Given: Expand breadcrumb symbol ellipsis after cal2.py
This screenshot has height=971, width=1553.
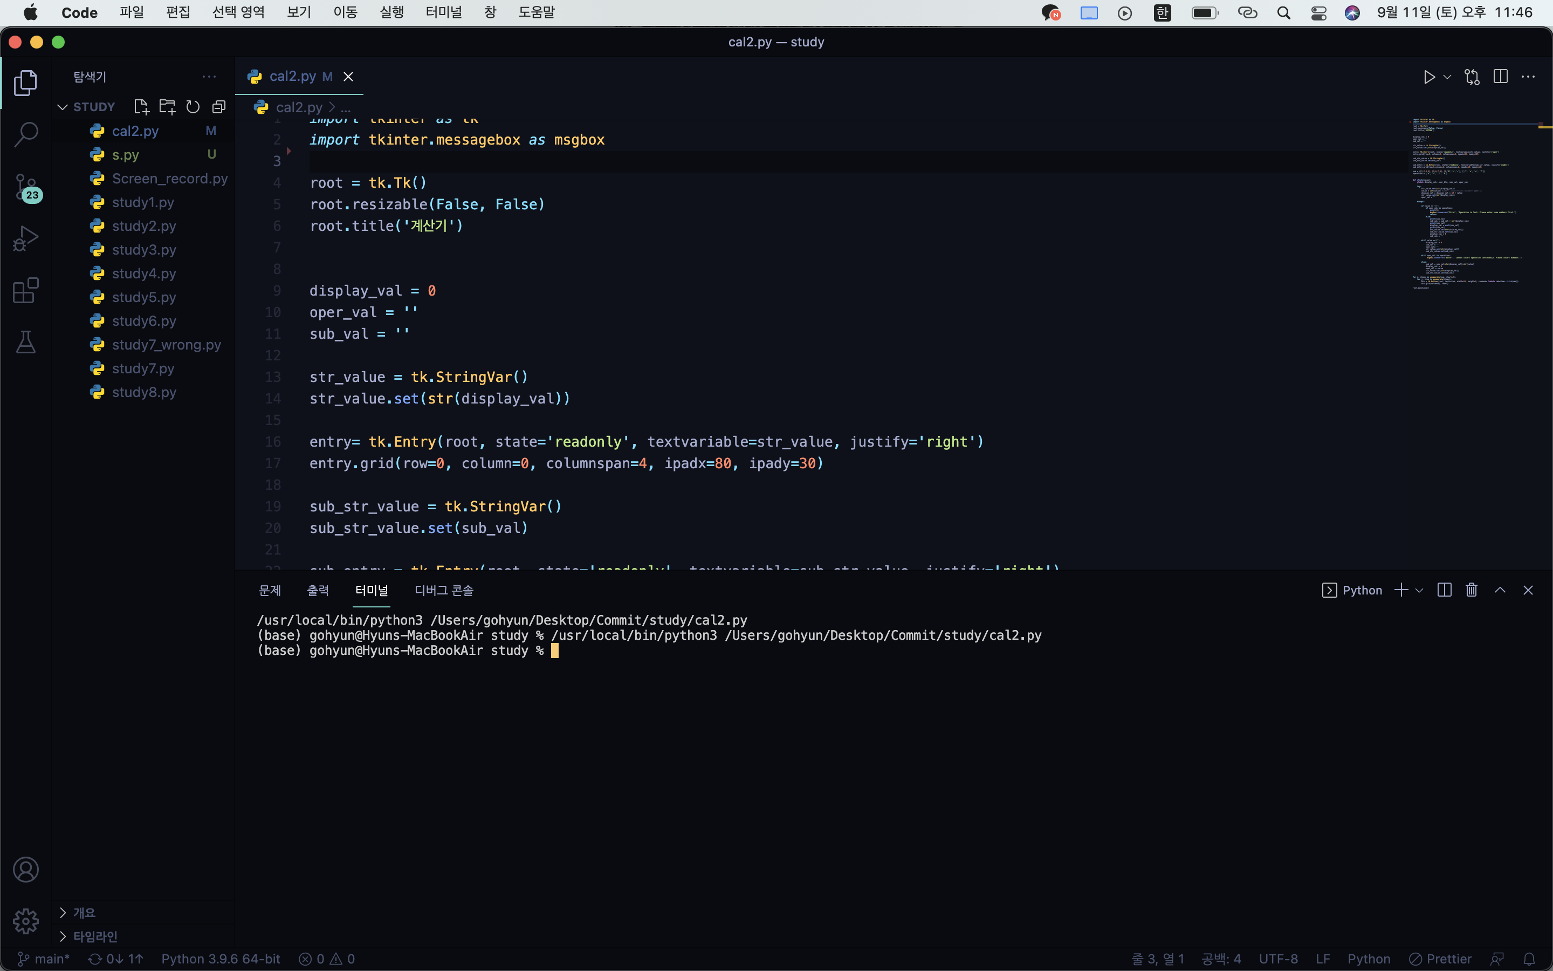Looking at the screenshot, I should click(x=346, y=107).
